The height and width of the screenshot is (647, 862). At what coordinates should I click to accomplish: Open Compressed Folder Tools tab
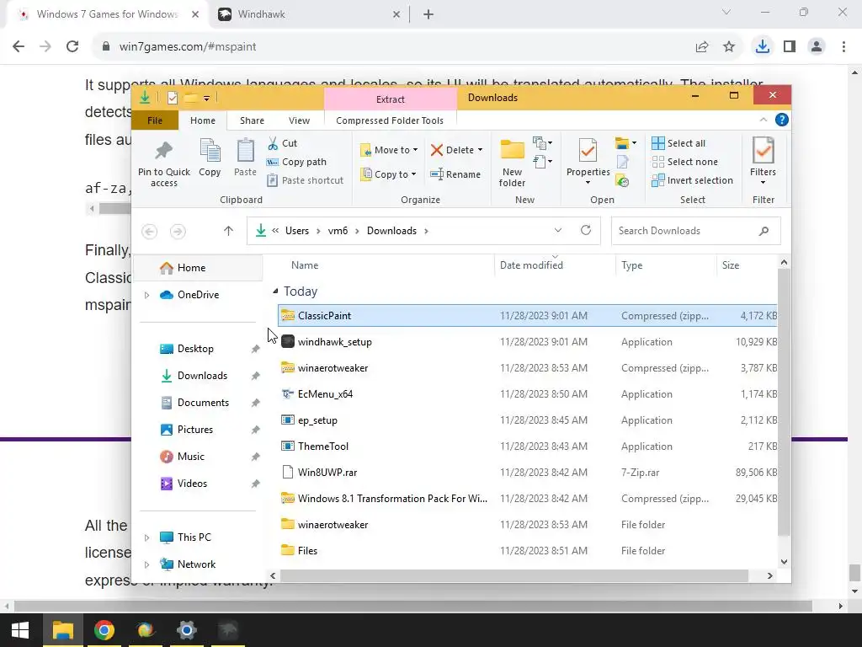click(x=390, y=120)
